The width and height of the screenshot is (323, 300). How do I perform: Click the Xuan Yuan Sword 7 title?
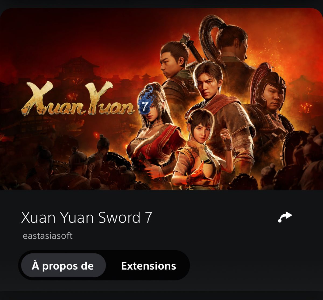point(87,218)
